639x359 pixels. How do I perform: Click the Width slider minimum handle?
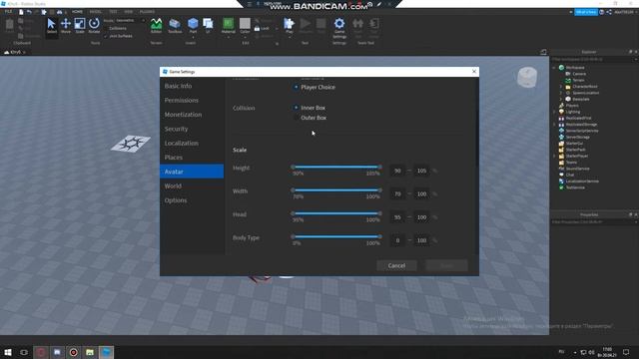coord(293,190)
